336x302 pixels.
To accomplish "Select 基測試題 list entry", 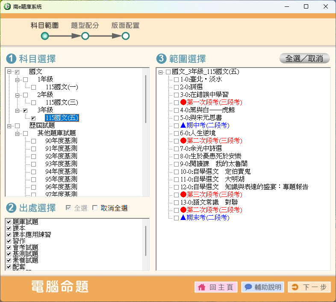I will click(26, 254).
